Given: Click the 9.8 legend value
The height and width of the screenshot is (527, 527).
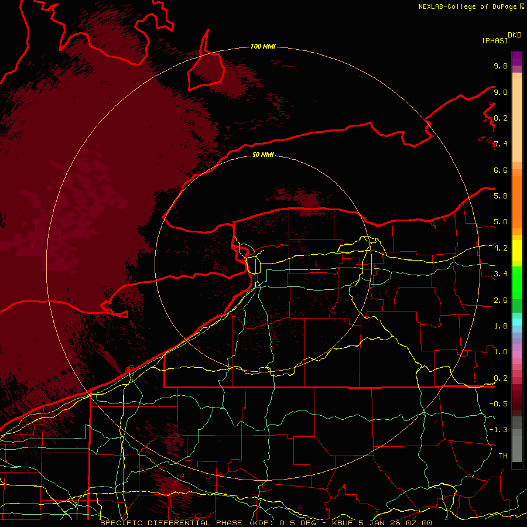Looking at the screenshot, I should coord(501,66).
